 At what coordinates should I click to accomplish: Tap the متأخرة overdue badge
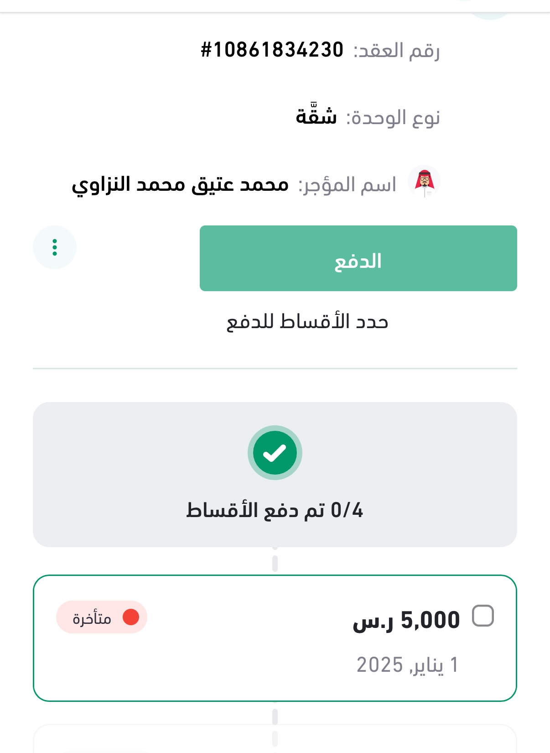(x=101, y=617)
